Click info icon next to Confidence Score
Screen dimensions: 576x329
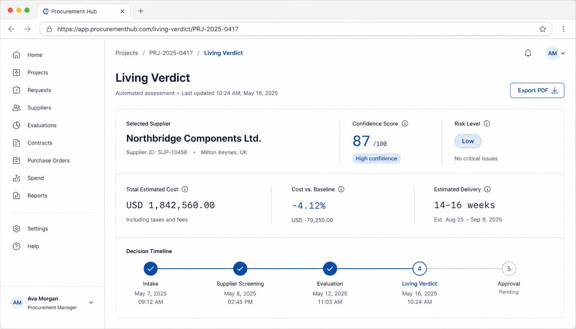coord(405,123)
